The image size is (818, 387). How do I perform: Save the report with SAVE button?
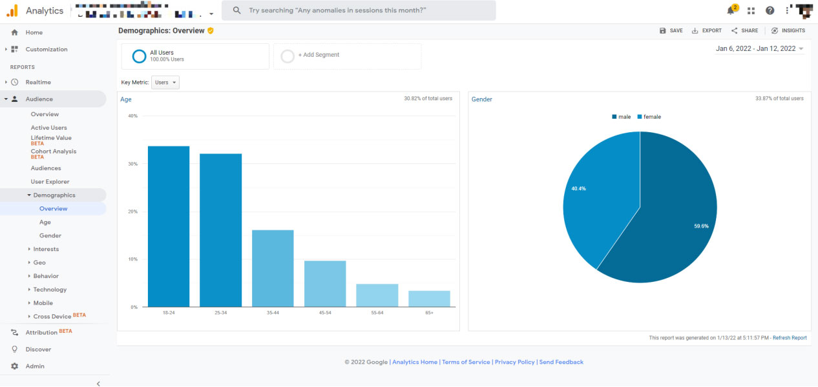point(671,31)
